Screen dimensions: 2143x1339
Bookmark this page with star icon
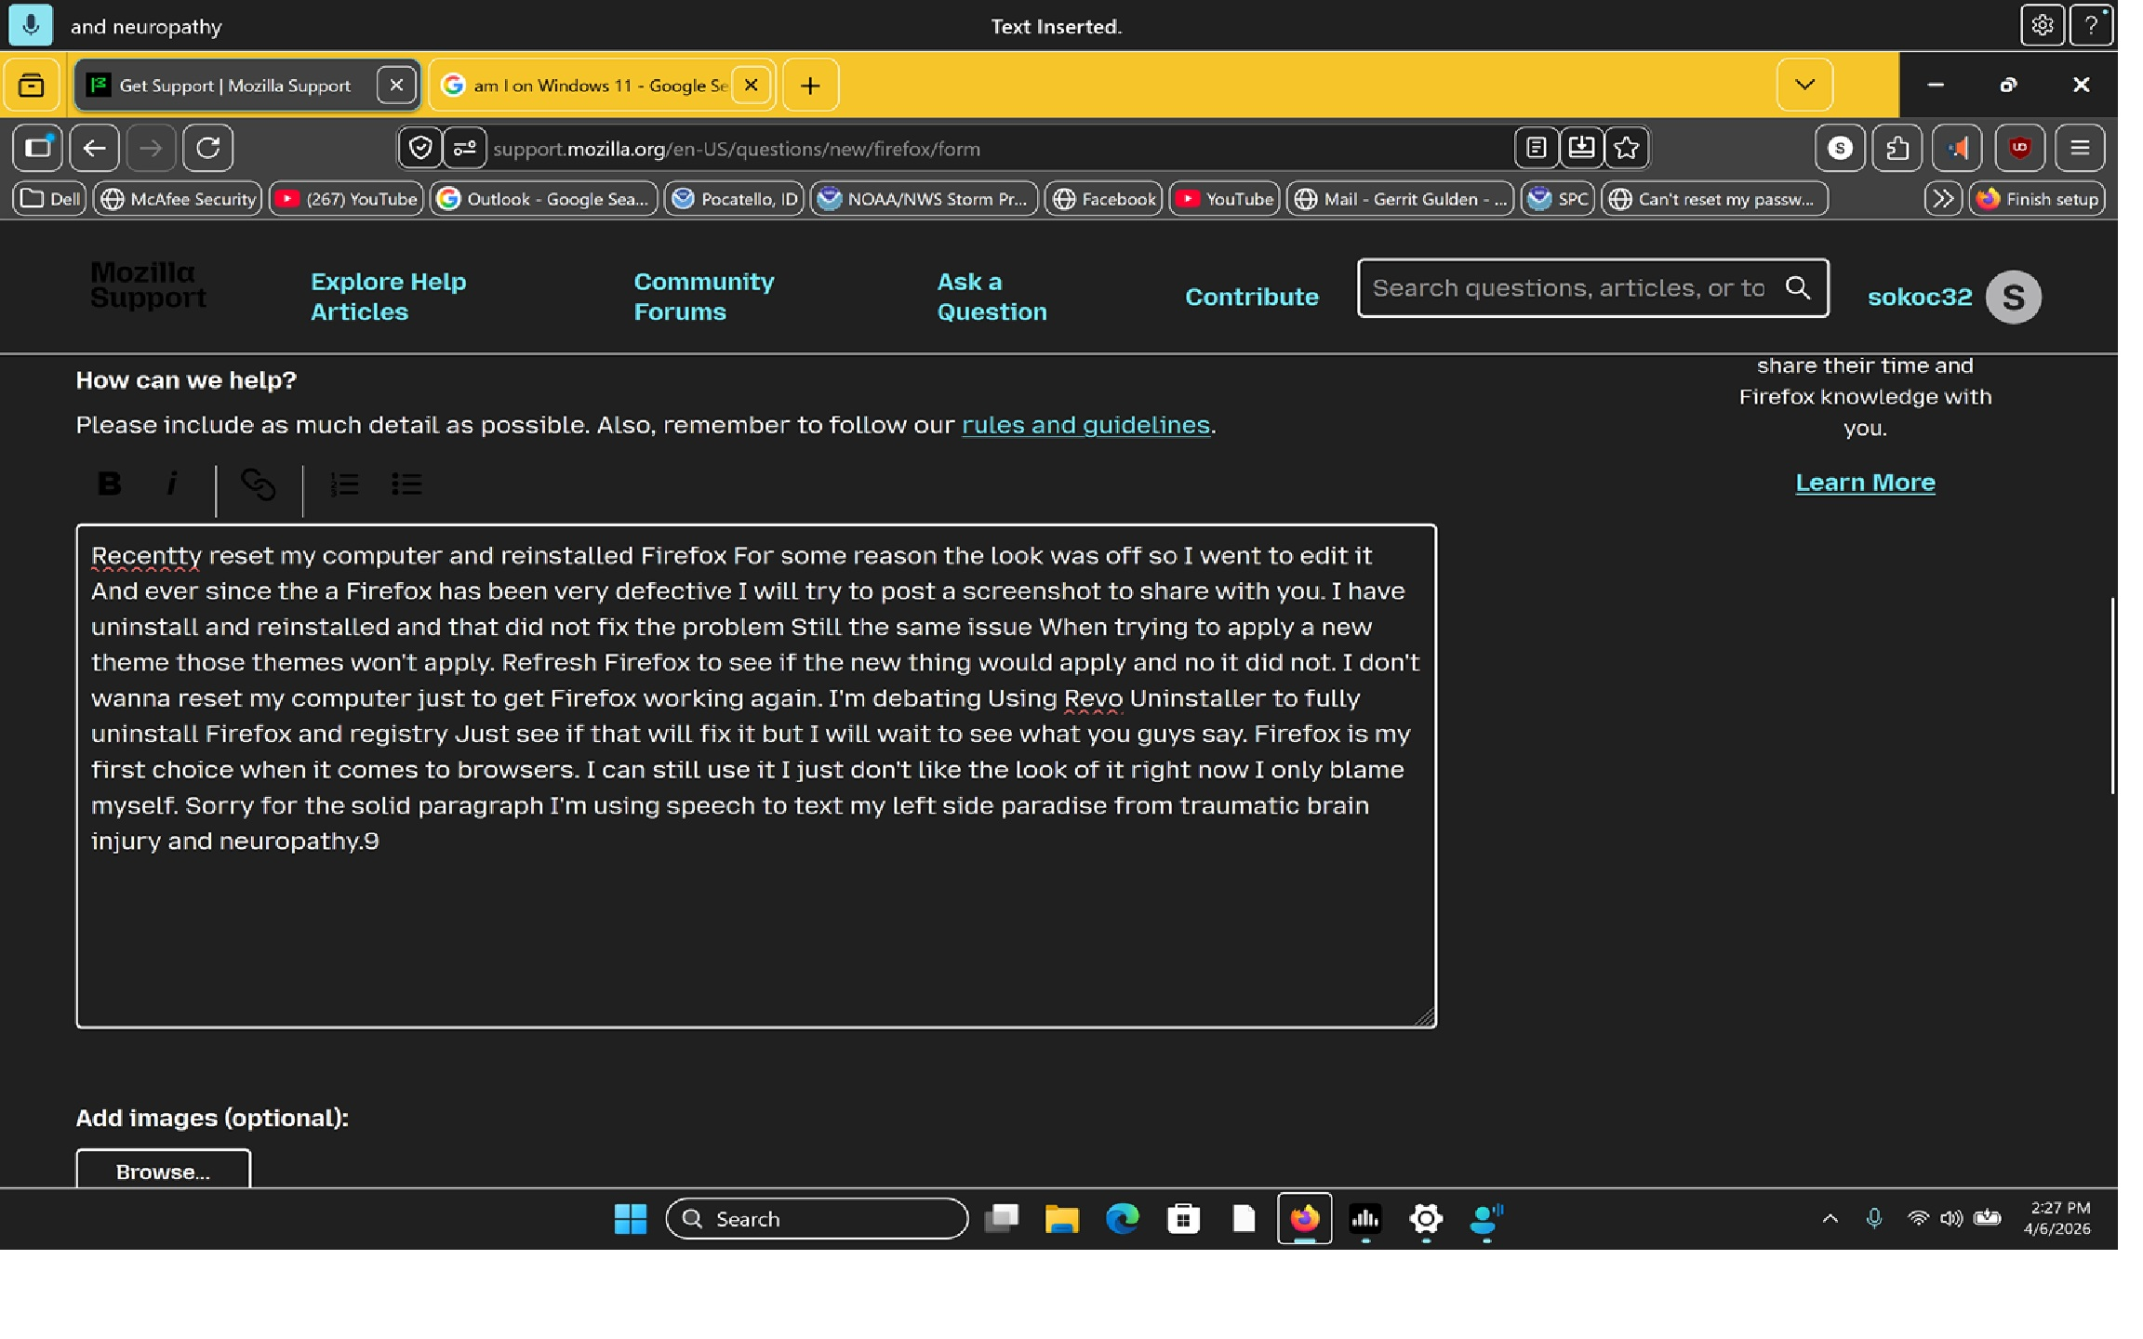point(1626,148)
